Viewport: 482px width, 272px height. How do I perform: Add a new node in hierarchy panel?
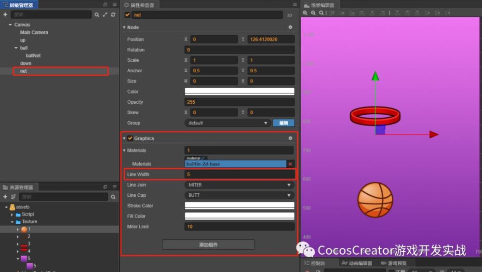coord(5,14)
